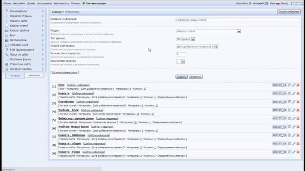Edit the Портфолио informer with pencil icon
Screen dimensions: 305x171
click(x=294, y=102)
